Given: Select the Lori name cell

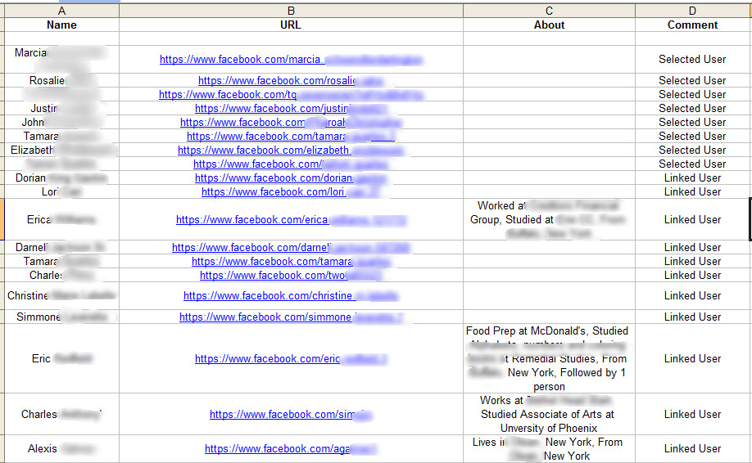Looking at the screenshot, I should [x=62, y=191].
